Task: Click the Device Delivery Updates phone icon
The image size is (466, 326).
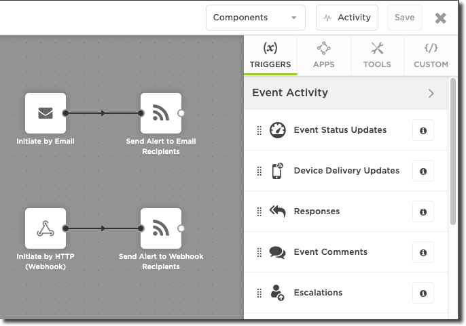Action: coord(277,171)
